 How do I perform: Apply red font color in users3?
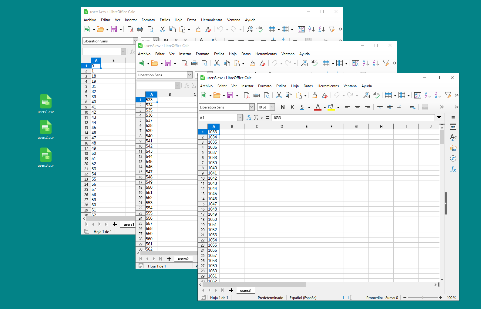pyautogui.click(x=318, y=107)
